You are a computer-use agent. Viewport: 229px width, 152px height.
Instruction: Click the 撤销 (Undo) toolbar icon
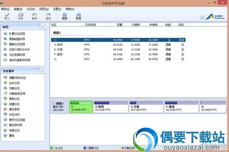click(x=34, y=16)
